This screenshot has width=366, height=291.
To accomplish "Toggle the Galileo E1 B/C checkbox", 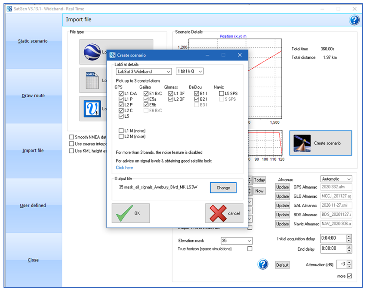I will [146, 93].
